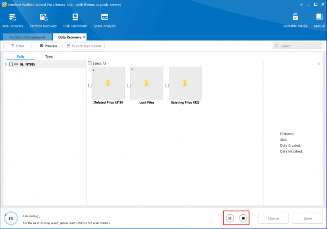This screenshot has height=229, width=327.
Task: Expand the G: NTFS tree node
Action: coord(6,64)
